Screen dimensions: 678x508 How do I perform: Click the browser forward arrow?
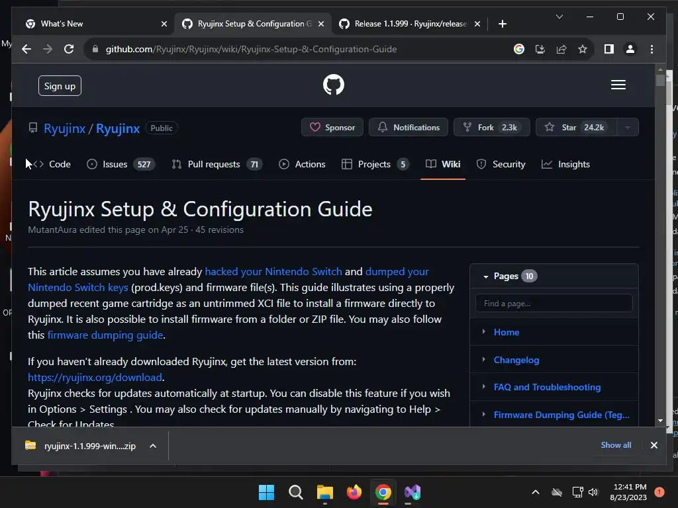48,49
